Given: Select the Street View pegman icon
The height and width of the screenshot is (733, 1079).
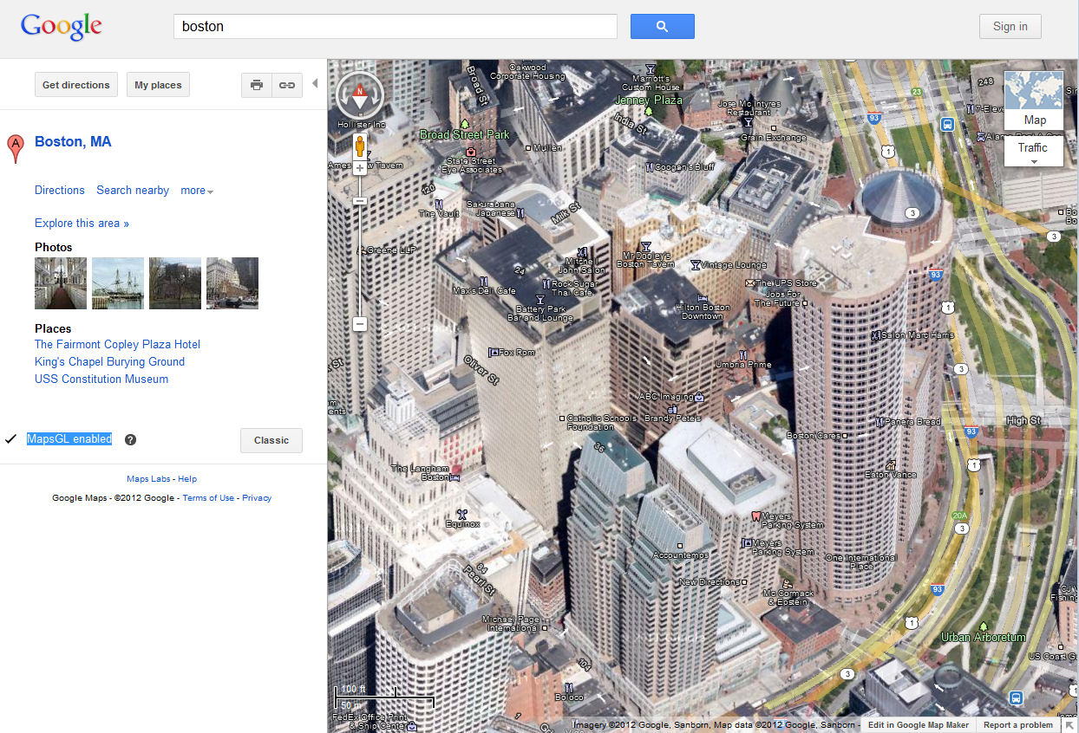Looking at the screenshot, I should (360, 146).
